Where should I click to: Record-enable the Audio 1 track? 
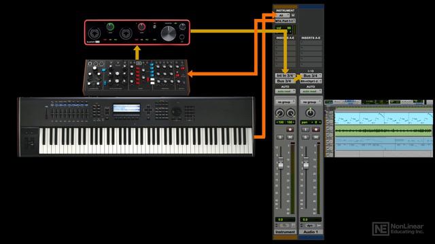315,129
